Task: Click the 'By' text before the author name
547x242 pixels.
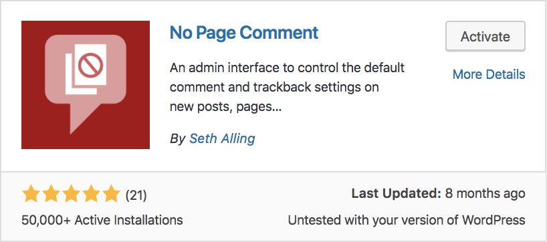Action: click(x=178, y=139)
